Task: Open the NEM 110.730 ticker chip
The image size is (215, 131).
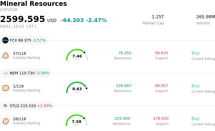Action: (26, 73)
